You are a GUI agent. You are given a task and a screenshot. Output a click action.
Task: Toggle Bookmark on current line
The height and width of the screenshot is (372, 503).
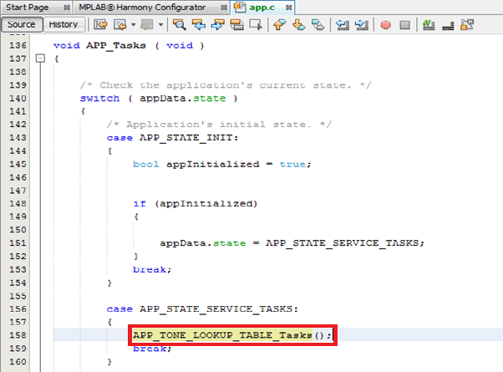(x=317, y=25)
